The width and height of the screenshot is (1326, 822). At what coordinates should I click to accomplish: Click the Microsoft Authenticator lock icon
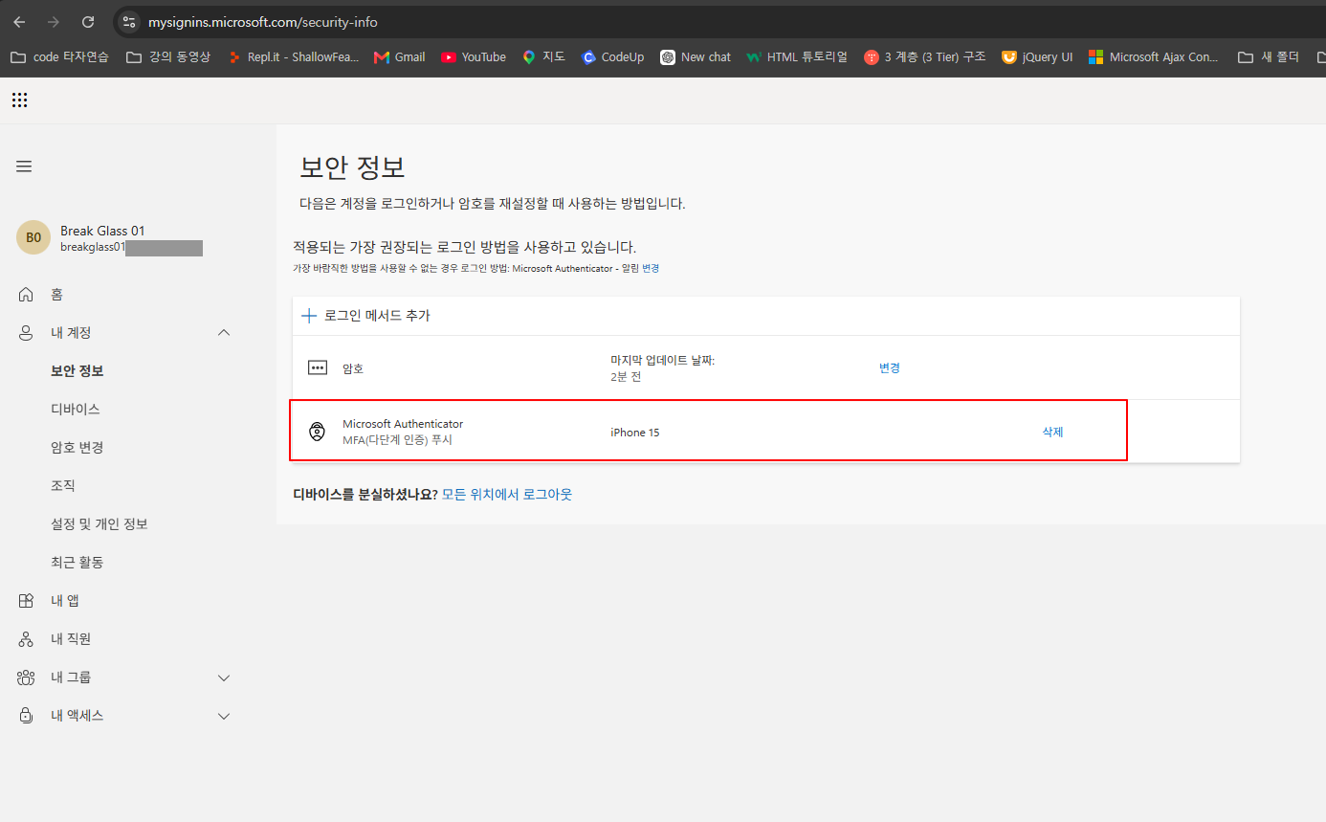point(318,432)
